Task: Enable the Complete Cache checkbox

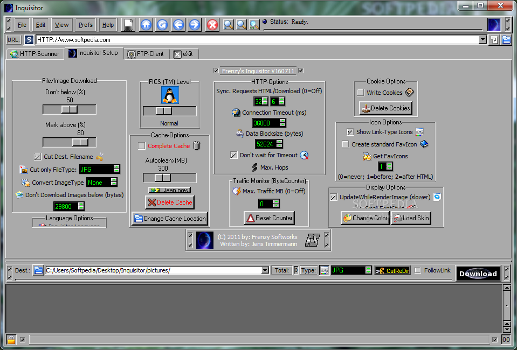Action: (141, 145)
